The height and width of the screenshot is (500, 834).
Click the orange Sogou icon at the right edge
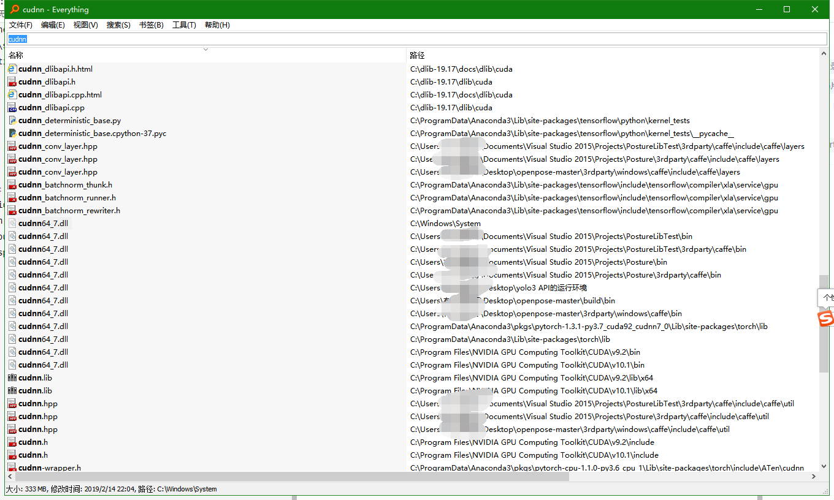[826, 319]
